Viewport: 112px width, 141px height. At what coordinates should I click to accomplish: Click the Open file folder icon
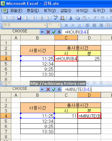(x=12, y=18)
